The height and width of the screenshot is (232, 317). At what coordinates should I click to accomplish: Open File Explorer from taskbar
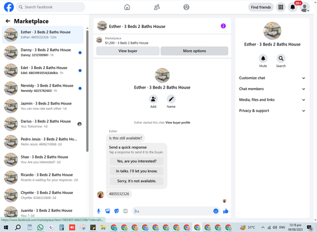click(x=103, y=228)
